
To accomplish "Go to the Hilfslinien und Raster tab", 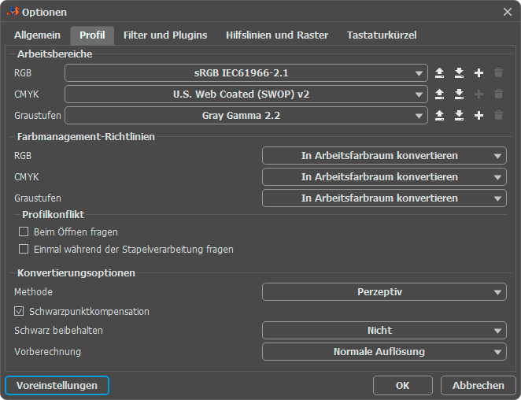I will tap(277, 35).
